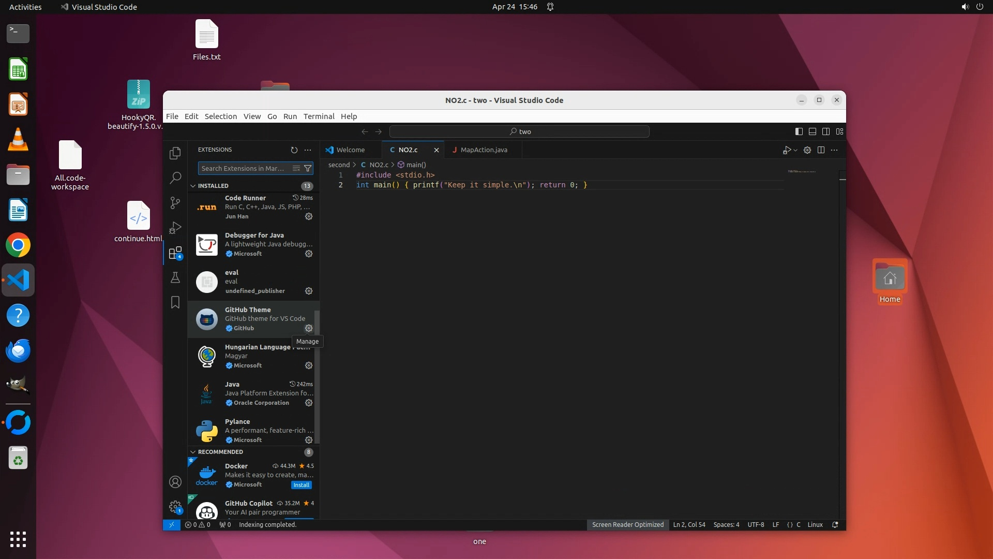Click the split editor right icon
Viewport: 993px width, 559px height.
(821, 150)
